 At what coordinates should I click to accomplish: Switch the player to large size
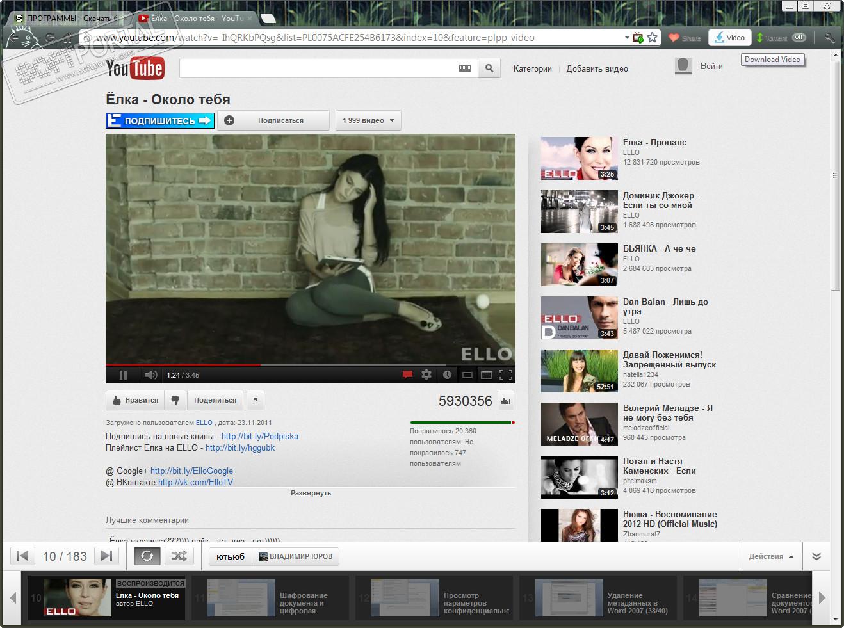pyautogui.click(x=487, y=375)
